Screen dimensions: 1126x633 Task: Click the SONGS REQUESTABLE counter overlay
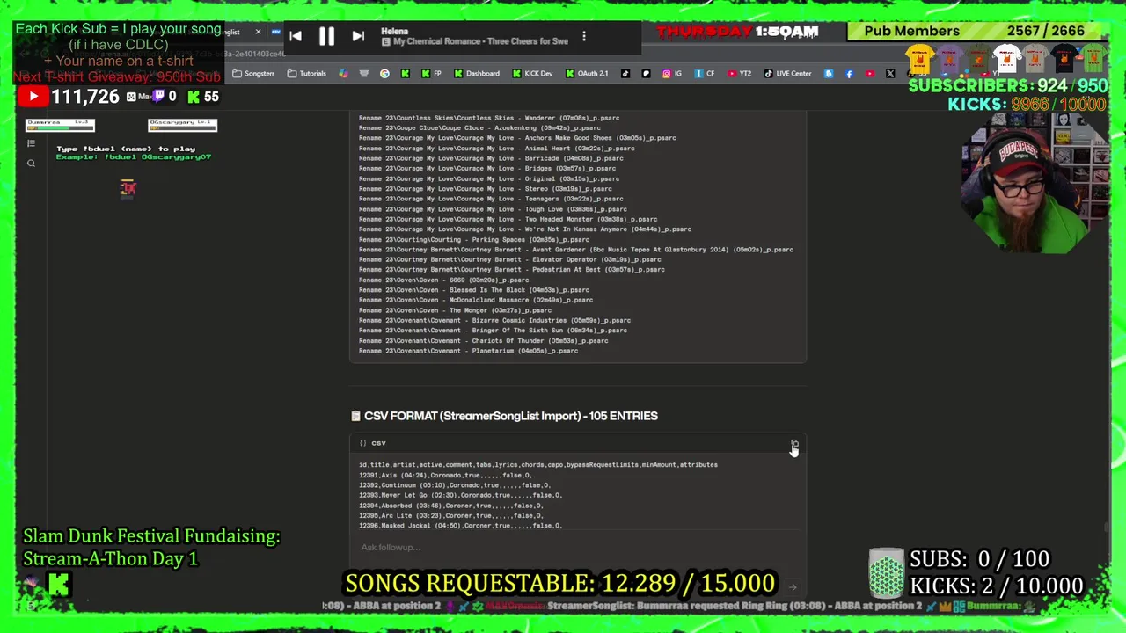560,584
